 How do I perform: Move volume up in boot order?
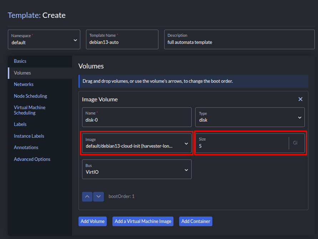pyautogui.click(x=87, y=197)
